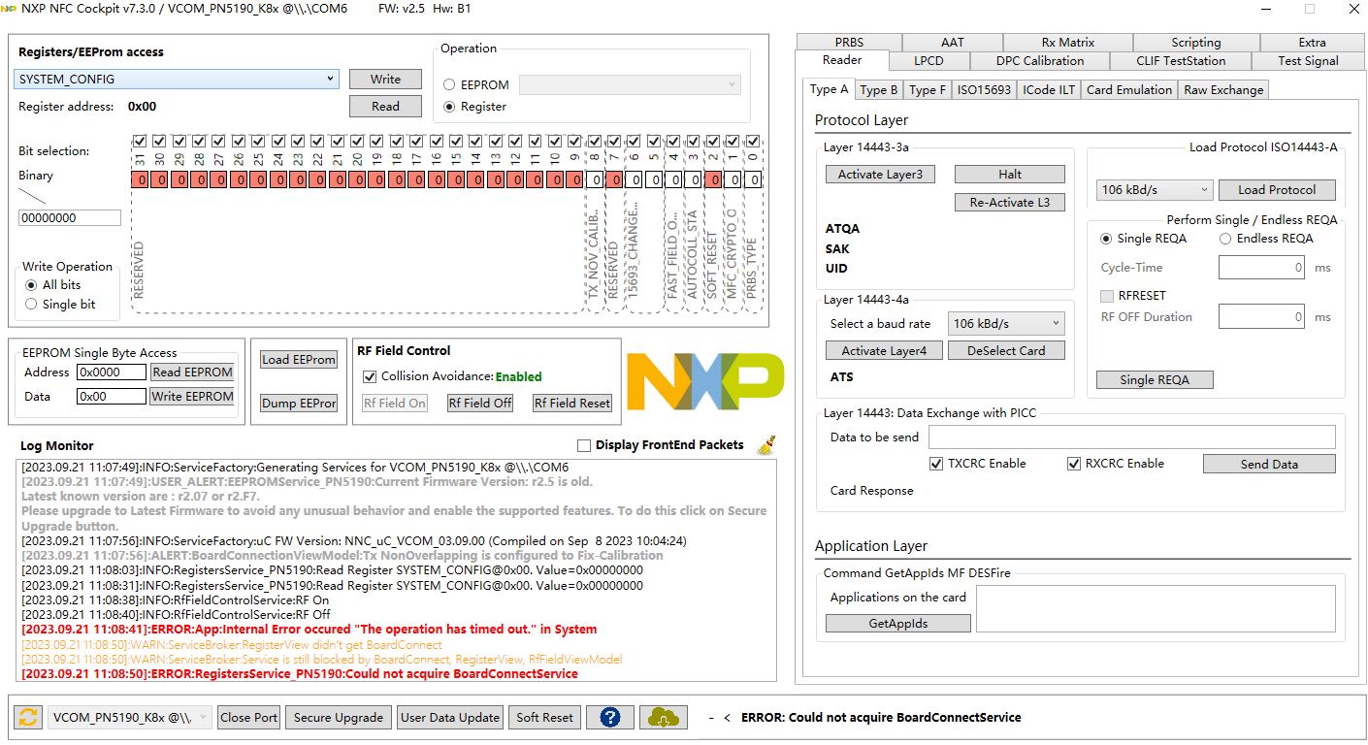Screen dimensions: 1368x745
Task: Click the firmware cloud download icon
Action: coord(663,717)
